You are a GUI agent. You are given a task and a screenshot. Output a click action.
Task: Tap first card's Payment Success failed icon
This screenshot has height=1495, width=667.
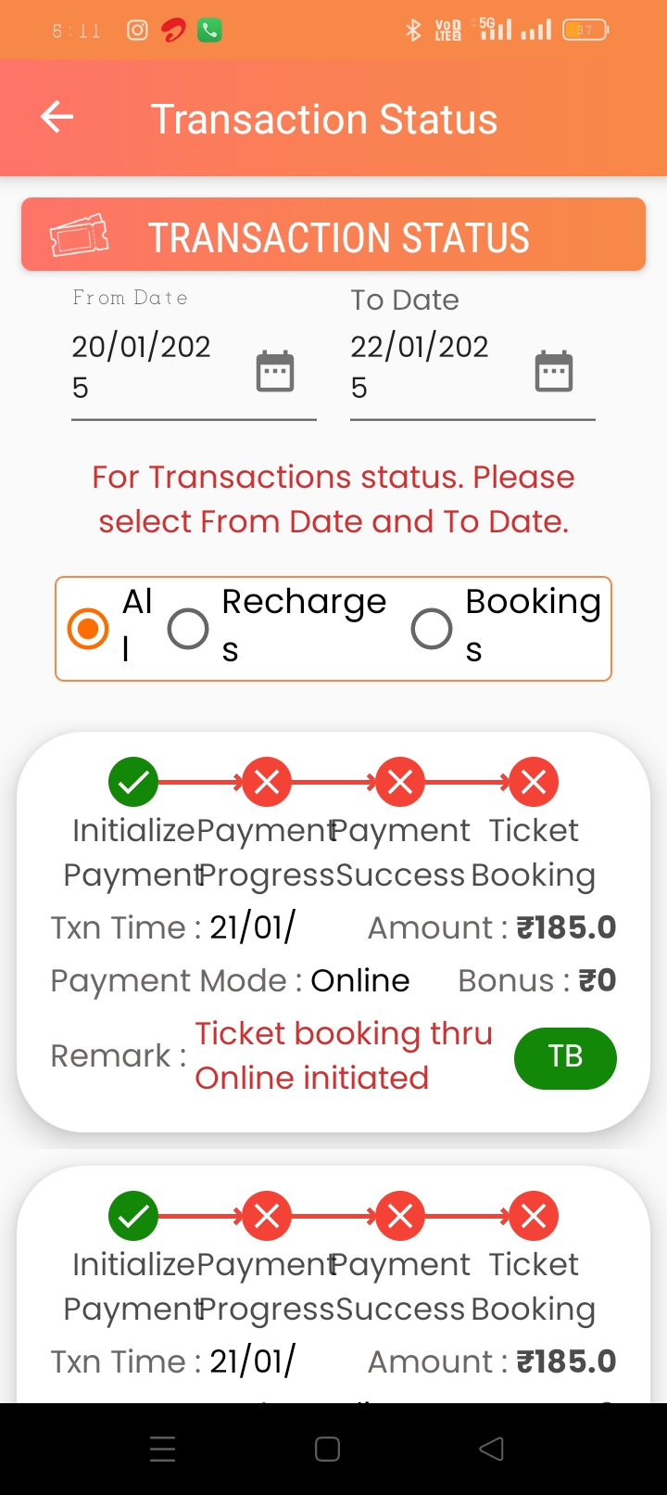point(400,782)
